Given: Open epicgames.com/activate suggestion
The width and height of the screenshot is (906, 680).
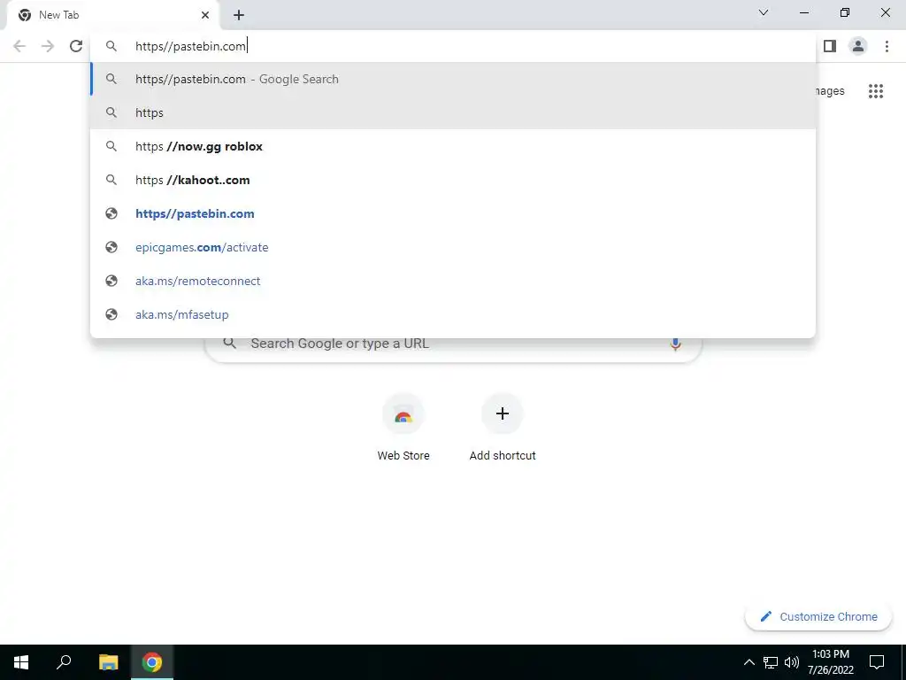Looking at the screenshot, I should [x=453, y=247].
